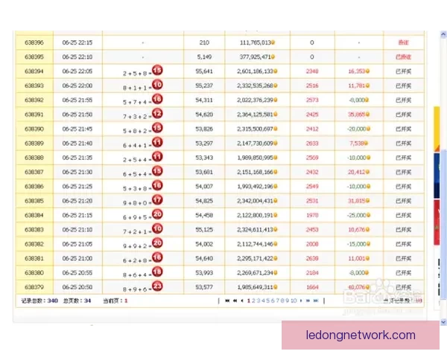This screenshot has height=357, width=447.
Task: Select the red winner count 2348
Action: (x=312, y=71)
